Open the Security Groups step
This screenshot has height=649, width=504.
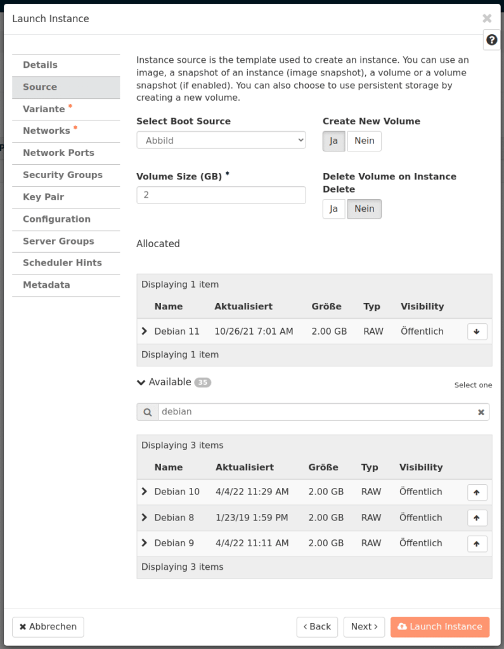(62, 175)
